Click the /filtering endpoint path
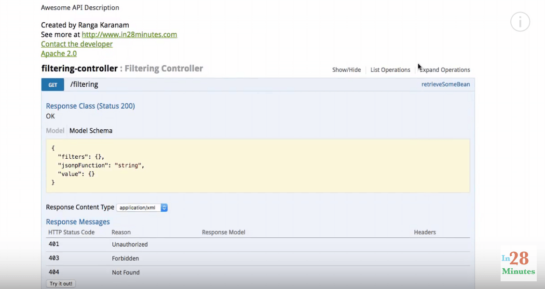 click(x=84, y=84)
